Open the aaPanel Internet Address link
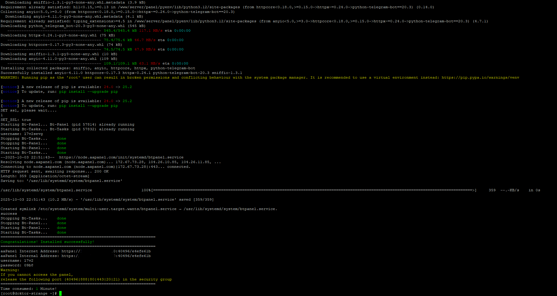Viewport: 557px width, 296px height. coord(106,251)
